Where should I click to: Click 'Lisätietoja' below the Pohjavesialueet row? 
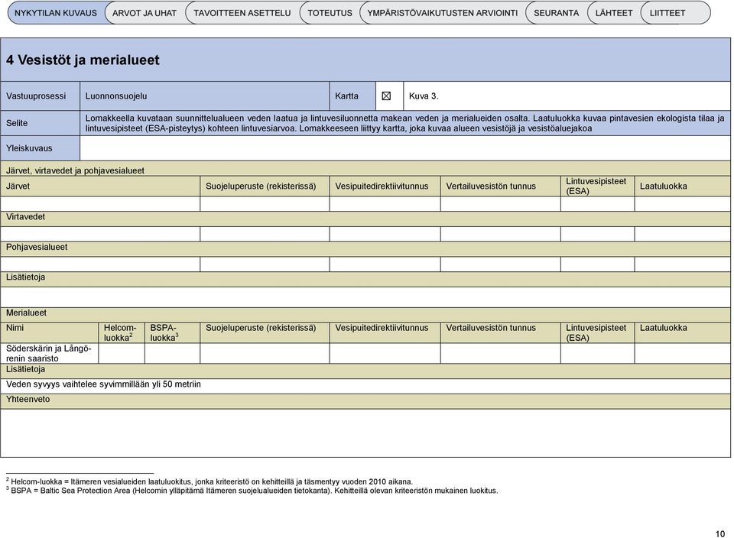point(26,277)
